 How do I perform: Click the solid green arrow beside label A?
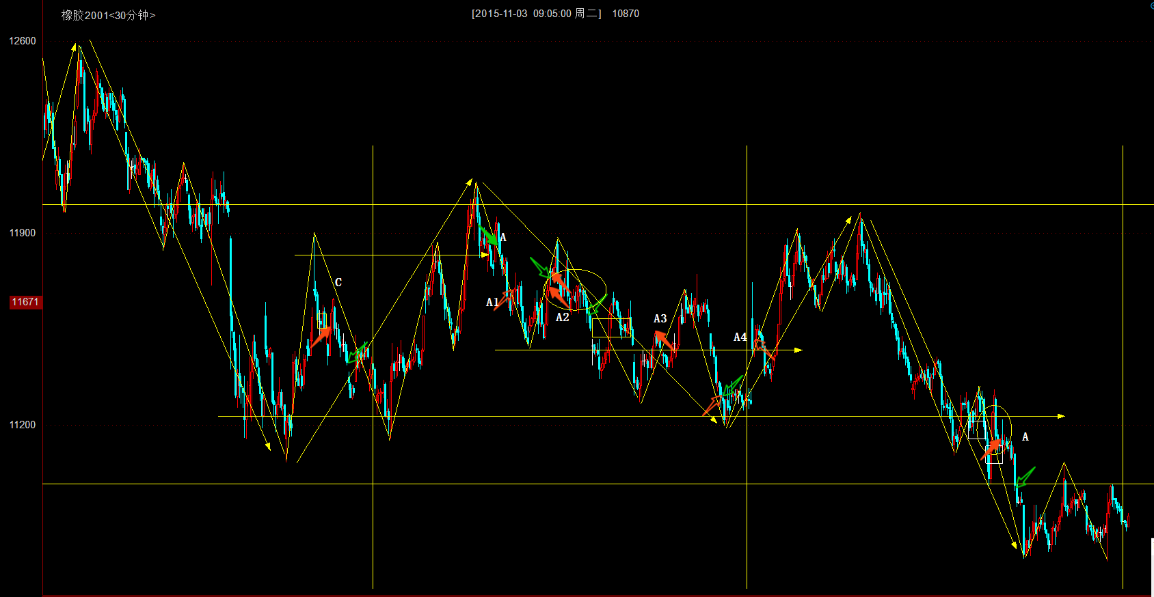click(x=488, y=236)
